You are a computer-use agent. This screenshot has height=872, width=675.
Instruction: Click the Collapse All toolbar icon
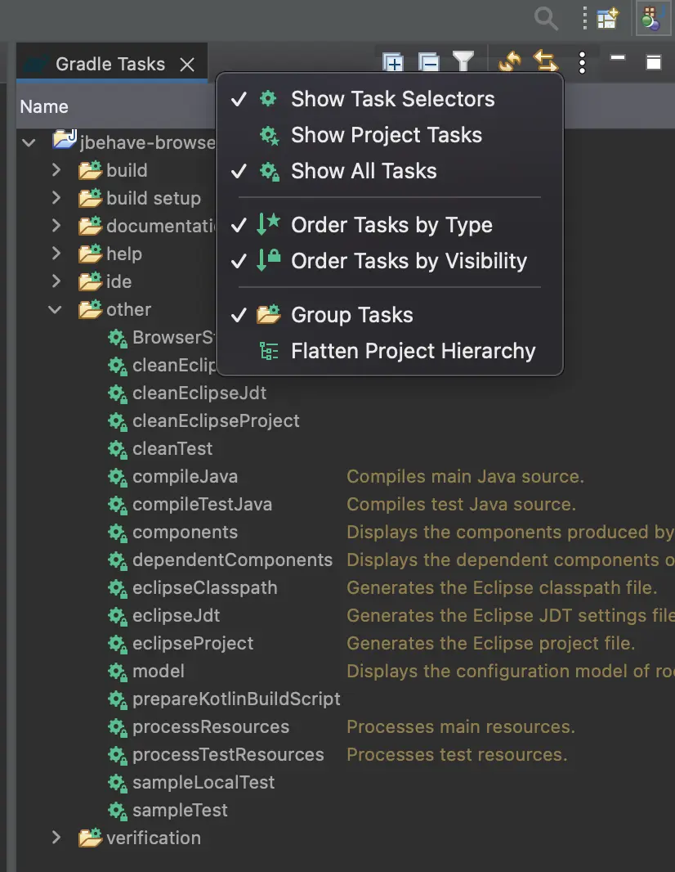(x=428, y=62)
